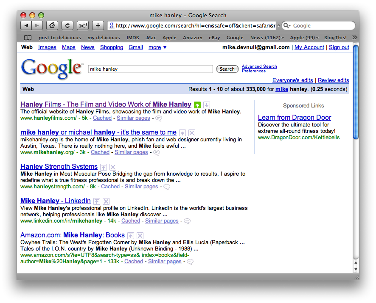Open Similar pages for linkedin.com result

click(162, 221)
